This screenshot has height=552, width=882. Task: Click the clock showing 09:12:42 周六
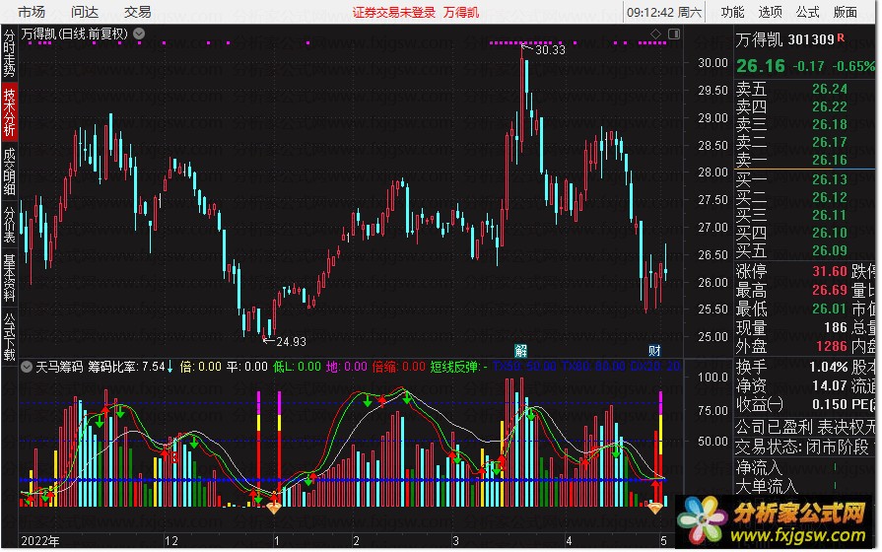coord(664,13)
